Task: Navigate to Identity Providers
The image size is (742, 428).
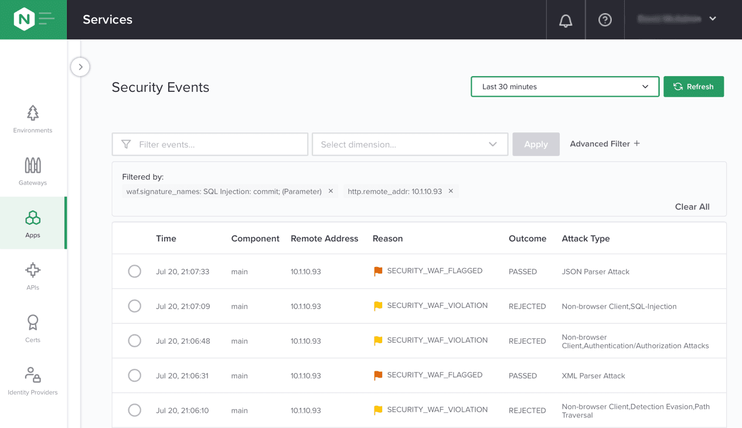Action: [33, 381]
